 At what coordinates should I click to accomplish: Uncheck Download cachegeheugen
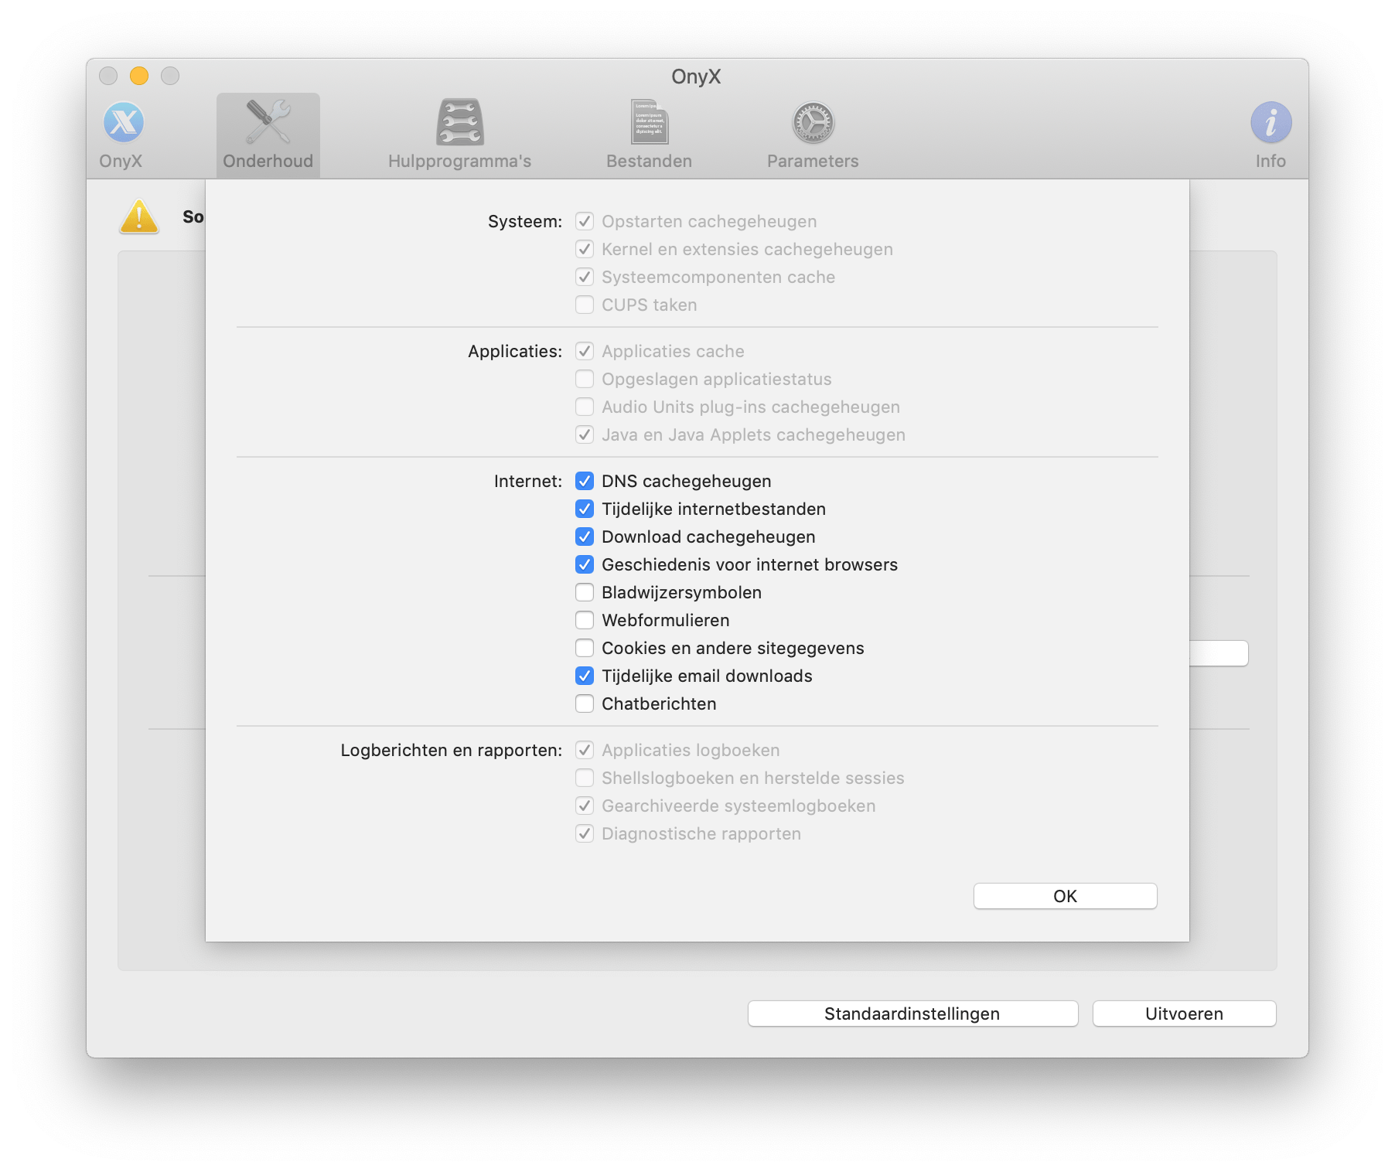coord(585,537)
